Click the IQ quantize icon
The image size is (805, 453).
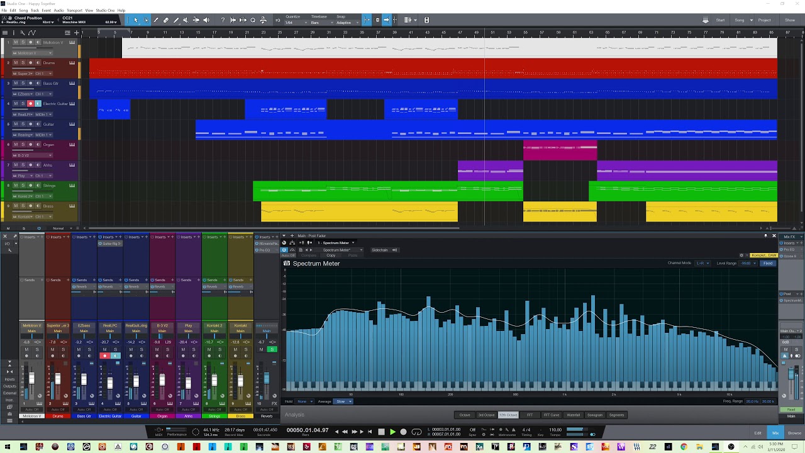click(278, 20)
